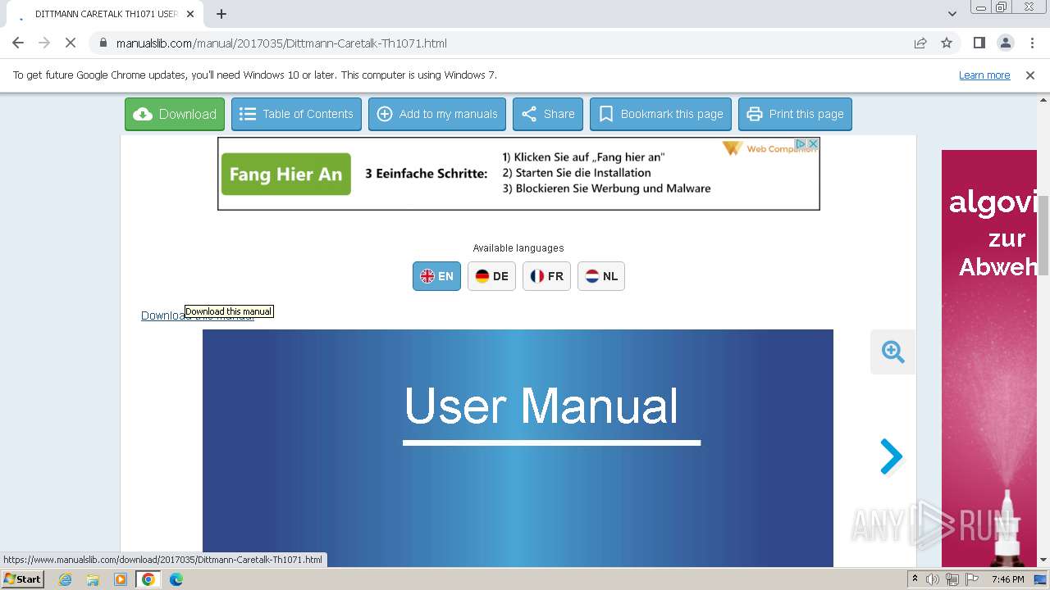Open the Table of Contents
1050x590 pixels.
pos(296,114)
